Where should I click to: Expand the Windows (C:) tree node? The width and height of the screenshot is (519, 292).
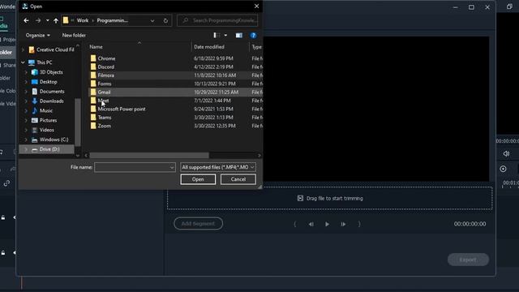tap(26, 140)
